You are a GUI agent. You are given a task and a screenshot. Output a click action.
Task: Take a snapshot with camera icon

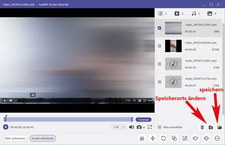point(139,127)
